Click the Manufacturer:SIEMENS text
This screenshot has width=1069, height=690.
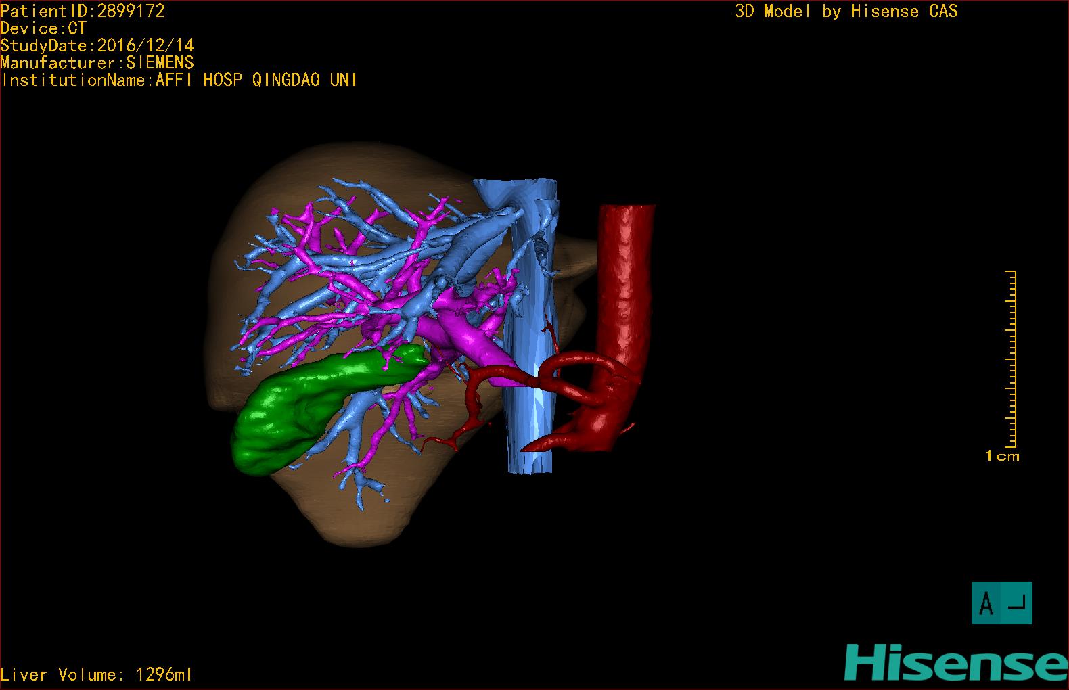(97, 63)
